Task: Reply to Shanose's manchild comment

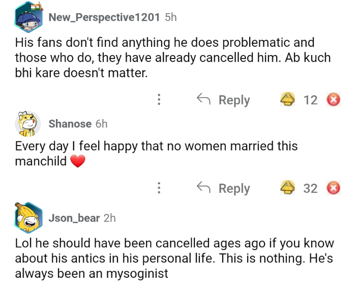Action: pyautogui.click(x=224, y=188)
